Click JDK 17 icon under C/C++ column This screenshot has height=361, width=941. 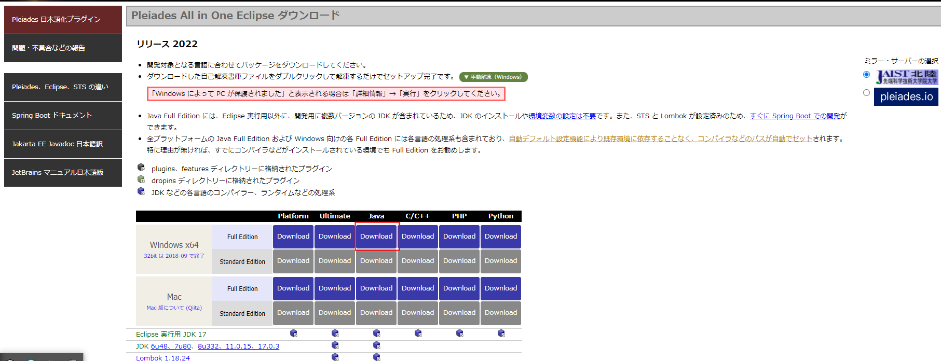pos(418,333)
